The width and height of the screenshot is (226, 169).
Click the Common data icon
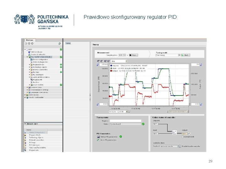tap(30, 87)
